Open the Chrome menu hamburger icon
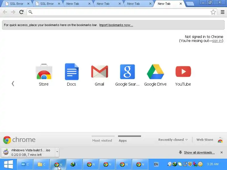This screenshot has height=170, width=227. (222, 12)
